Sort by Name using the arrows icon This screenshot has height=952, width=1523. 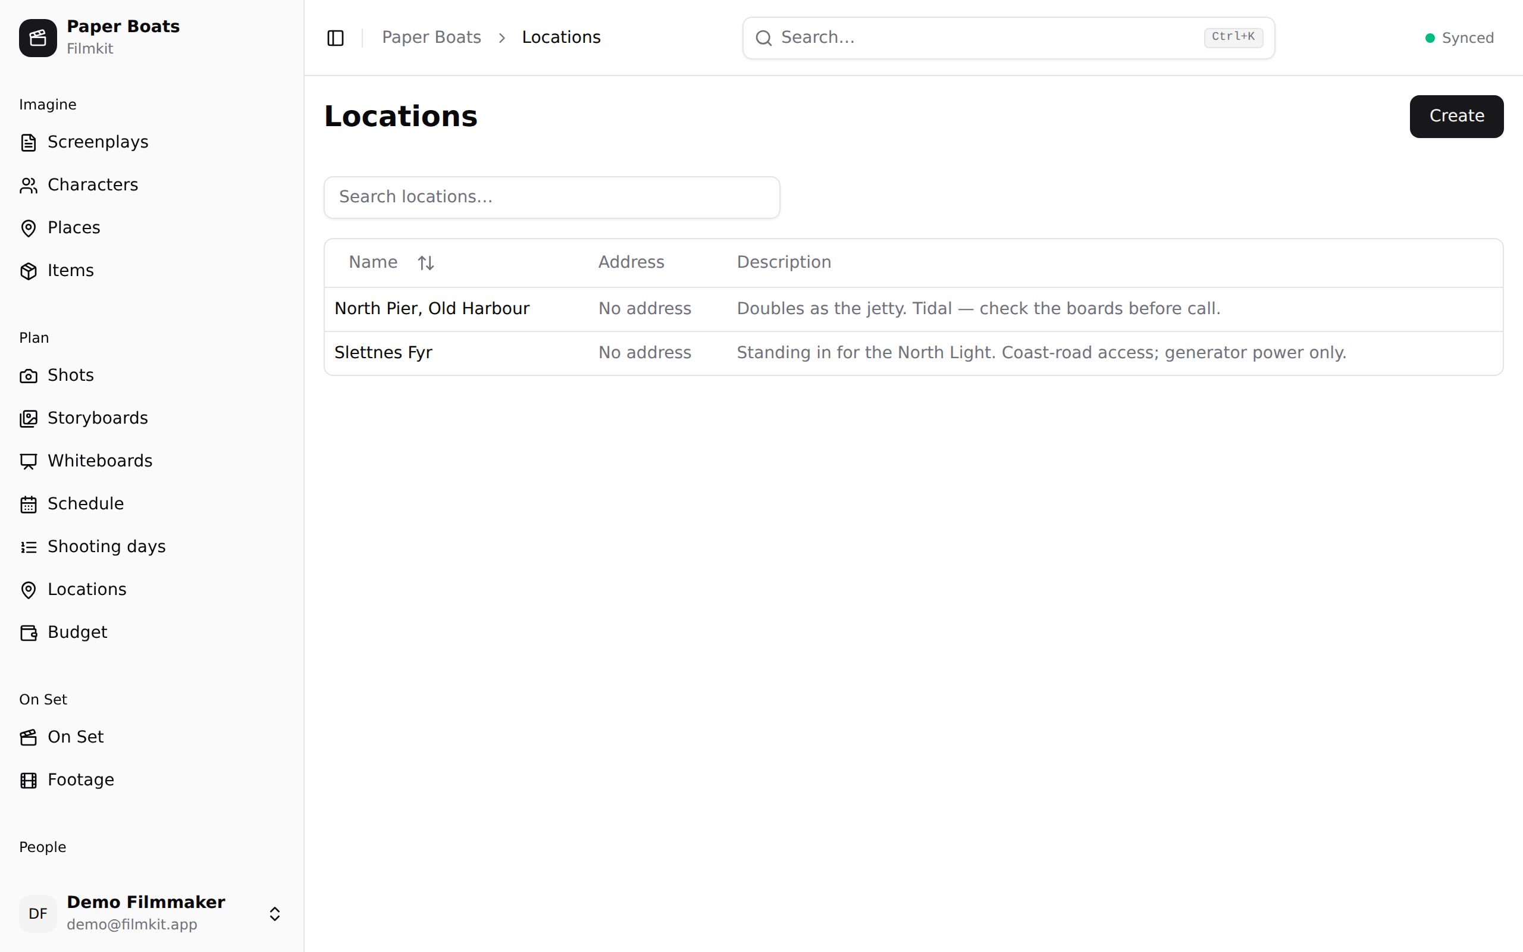(x=426, y=262)
